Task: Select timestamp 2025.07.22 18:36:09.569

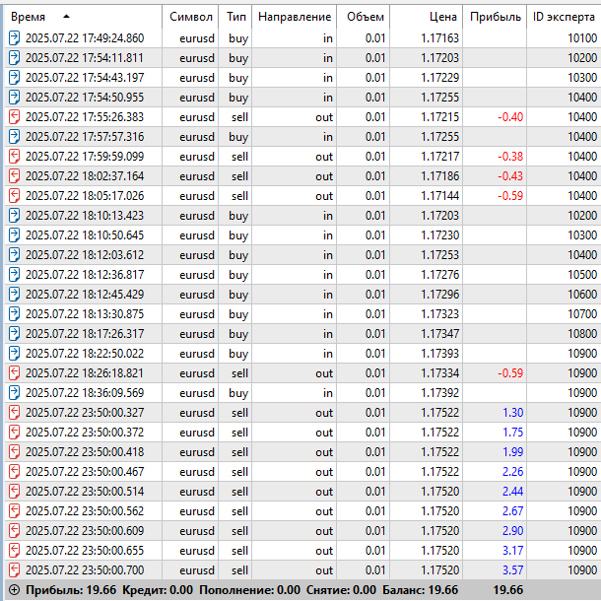Action: pyautogui.click(x=85, y=393)
